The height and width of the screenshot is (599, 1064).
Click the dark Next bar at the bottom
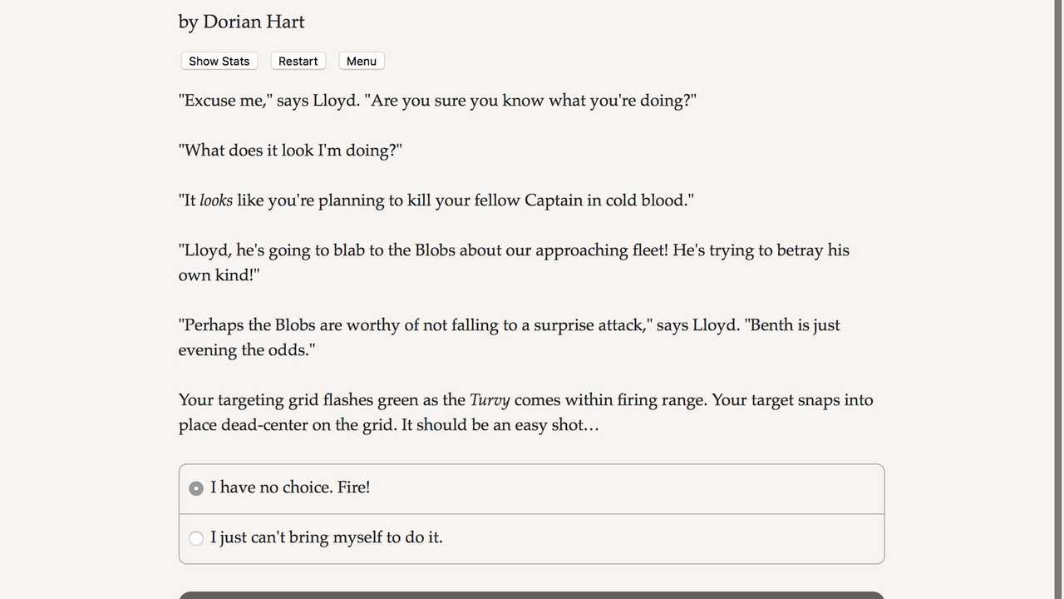pyautogui.click(x=531, y=595)
